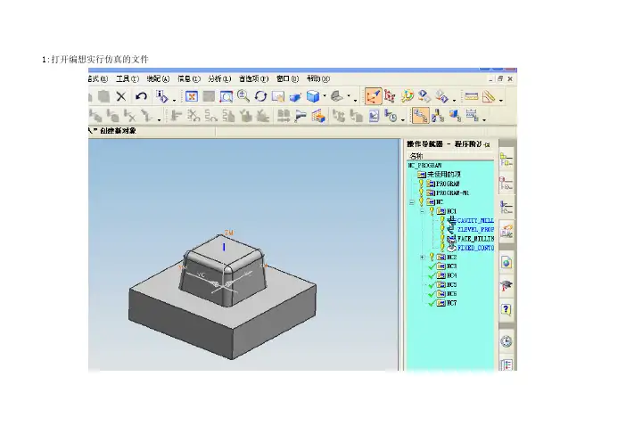Viewport: 626px width, 442px height.
Task: Activate the Rotate view tool
Action: (x=260, y=96)
